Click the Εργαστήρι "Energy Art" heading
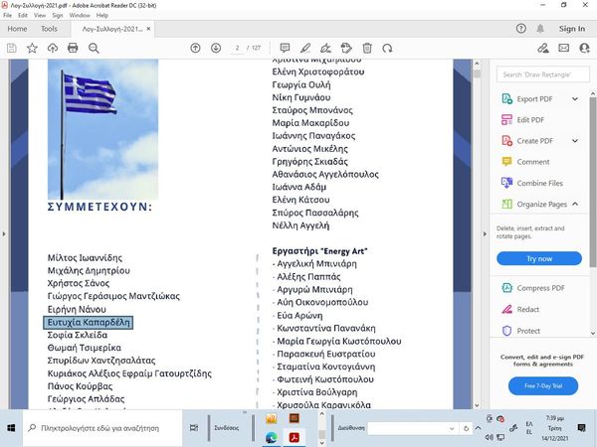This screenshot has width=597, height=447. [319, 251]
